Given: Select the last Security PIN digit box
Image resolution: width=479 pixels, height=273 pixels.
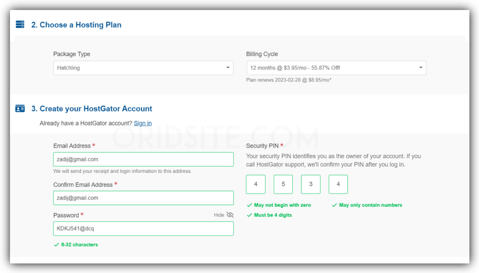Looking at the screenshot, I should (x=338, y=185).
